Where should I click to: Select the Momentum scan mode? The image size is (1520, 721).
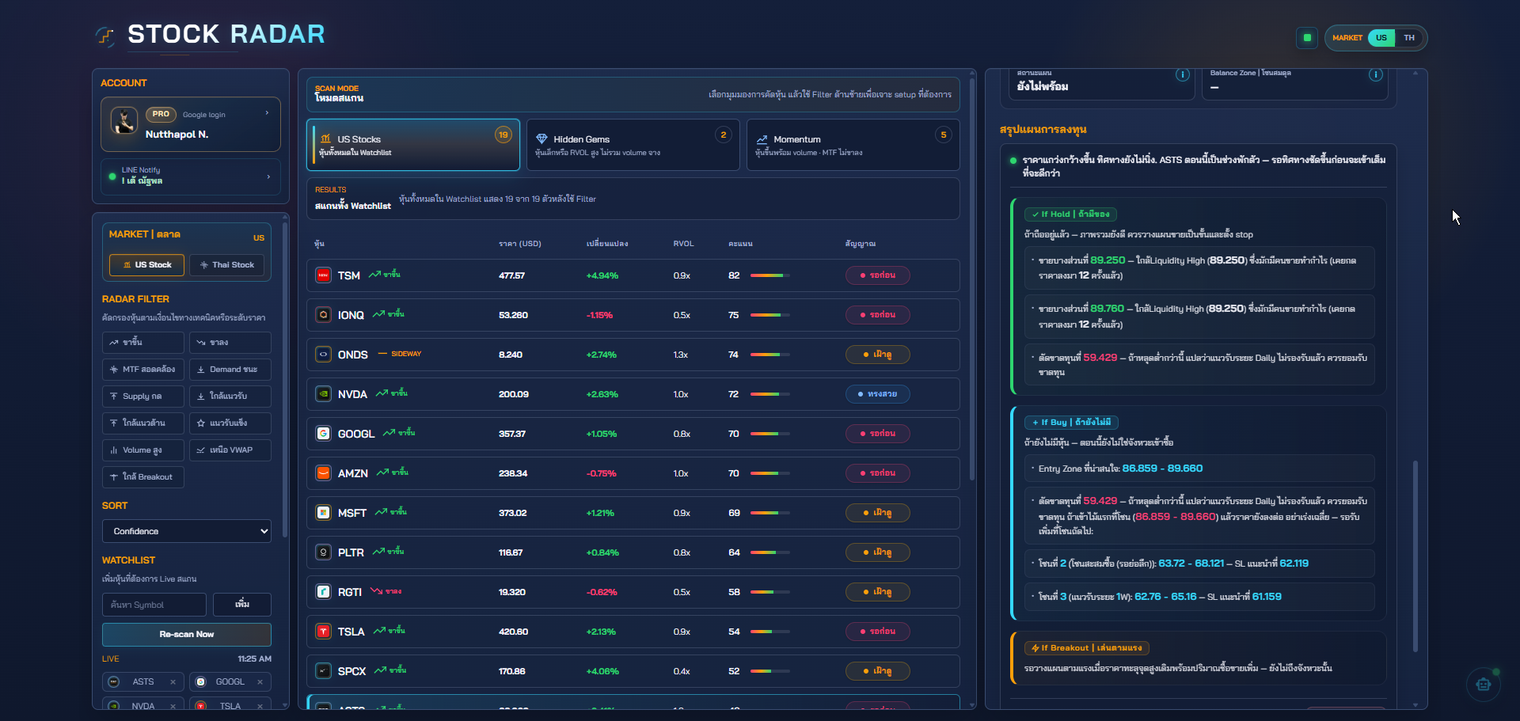coord(853,145)
